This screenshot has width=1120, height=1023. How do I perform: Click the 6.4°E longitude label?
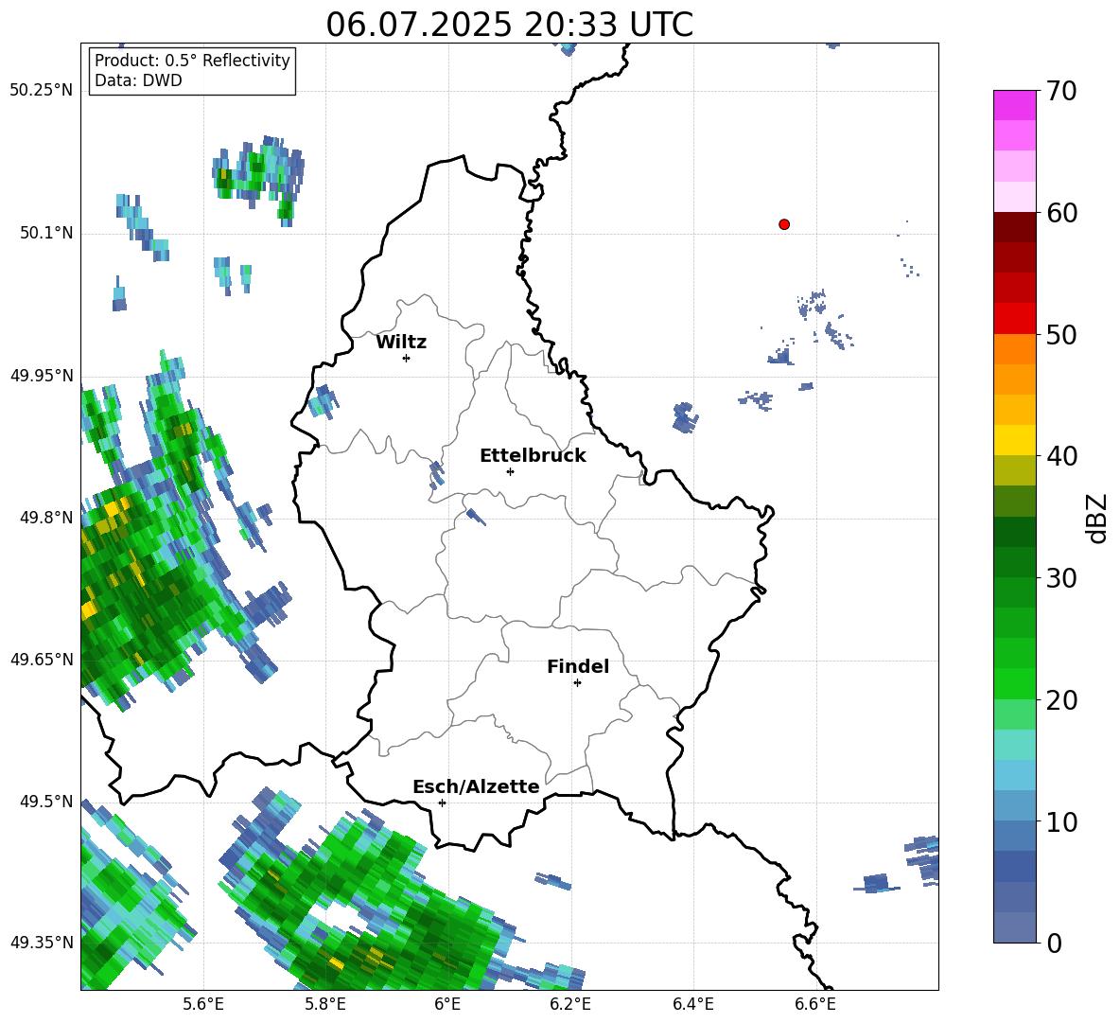coord(692,1004)
